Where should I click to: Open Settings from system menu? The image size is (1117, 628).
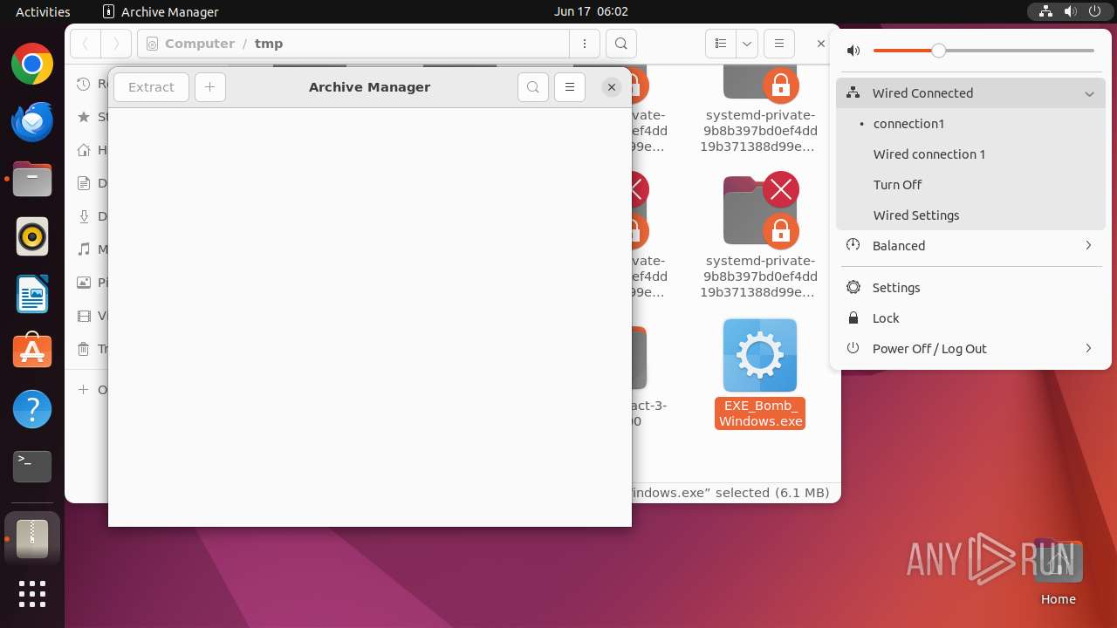pos(970,288)
